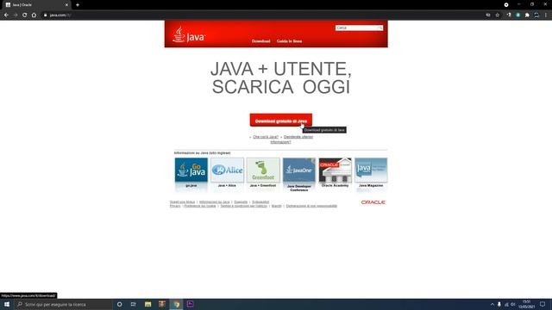Image resolution: width=552 pixels, height=310 pixels.
Task: Open Premiere Pro from the taskbar
Action: click(190, 304)
